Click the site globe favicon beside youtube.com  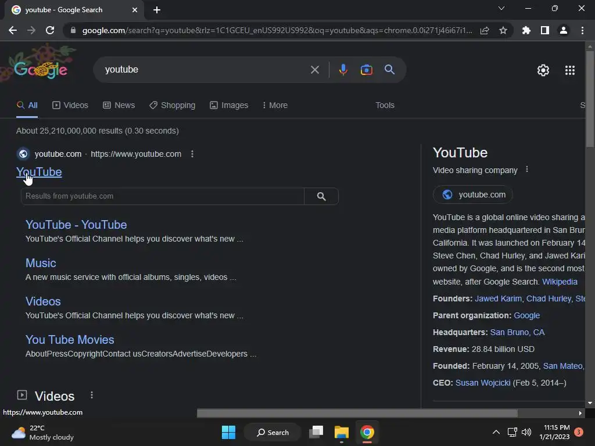23,154
